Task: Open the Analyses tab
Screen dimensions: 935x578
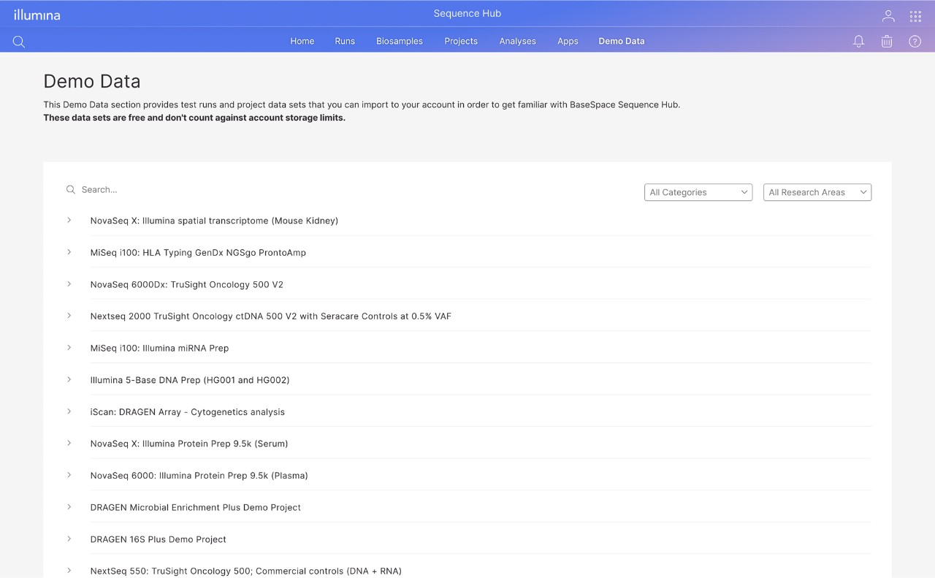Action: pyautogui.click(x=517, y=42)
